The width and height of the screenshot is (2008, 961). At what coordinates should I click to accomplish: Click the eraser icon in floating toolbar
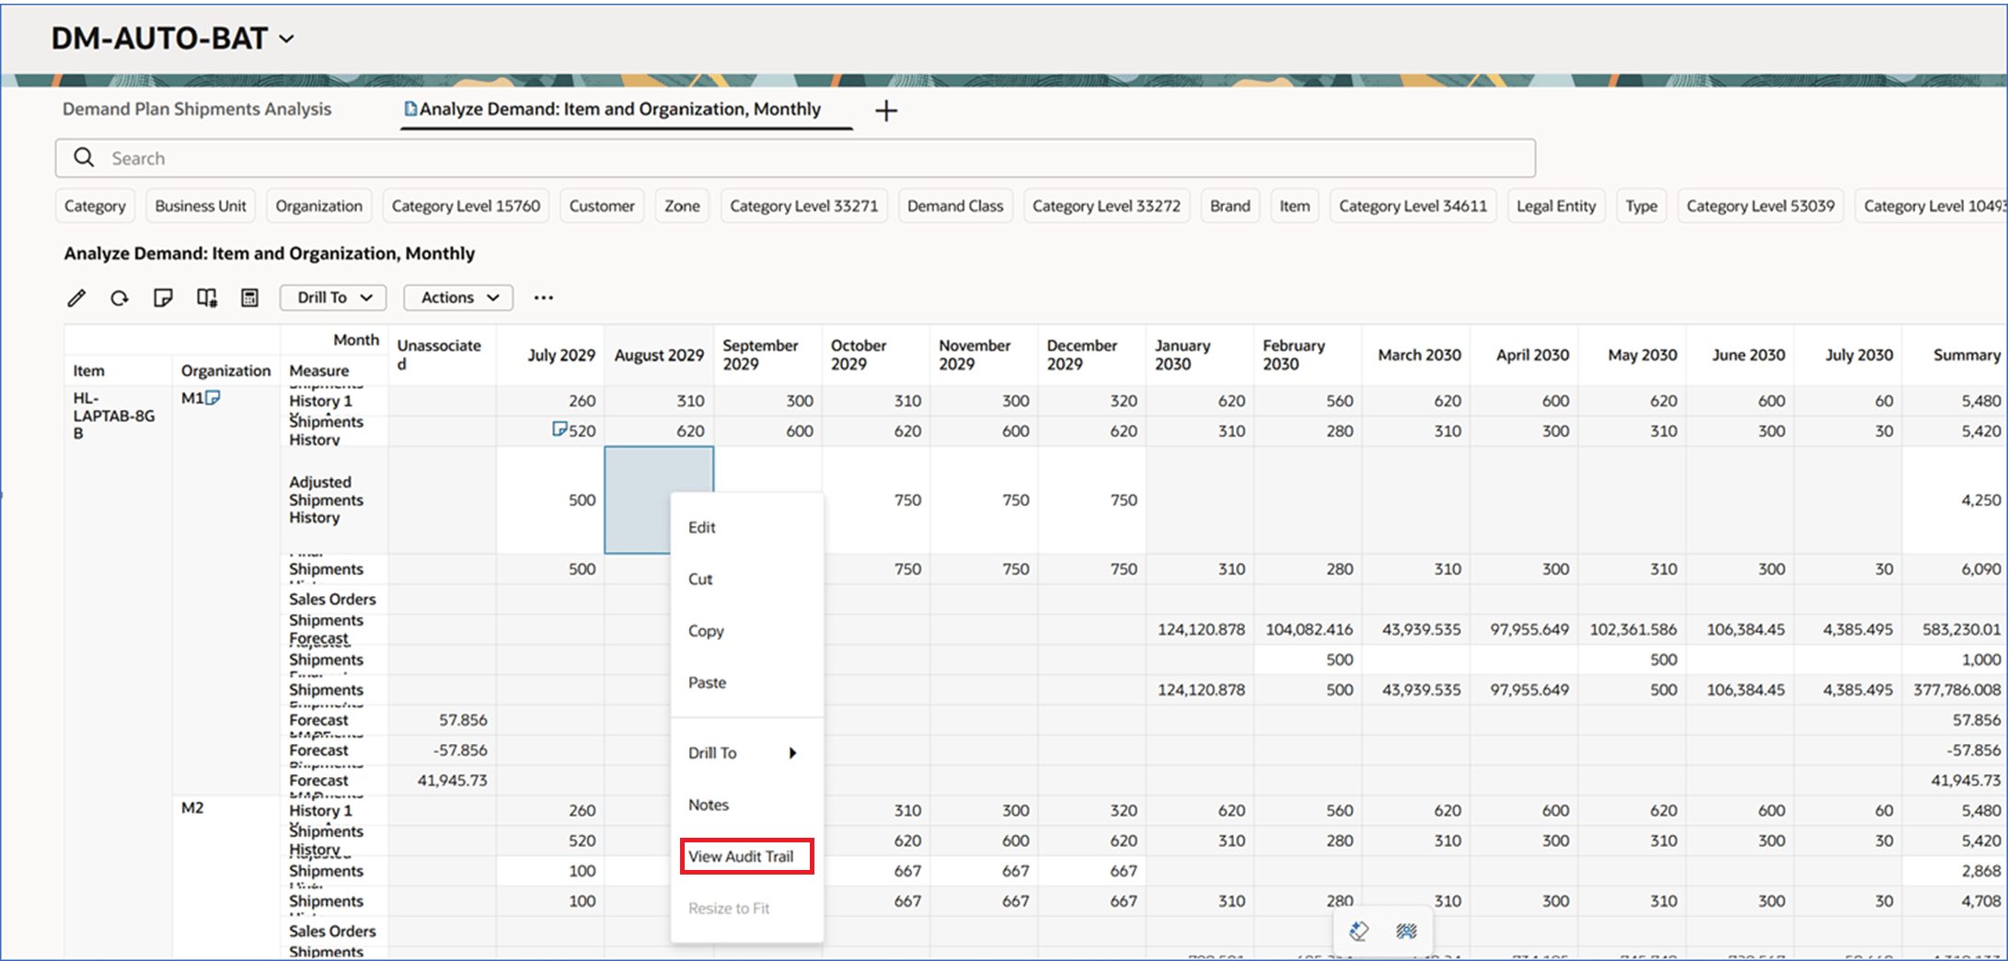tap(1358, 932)
